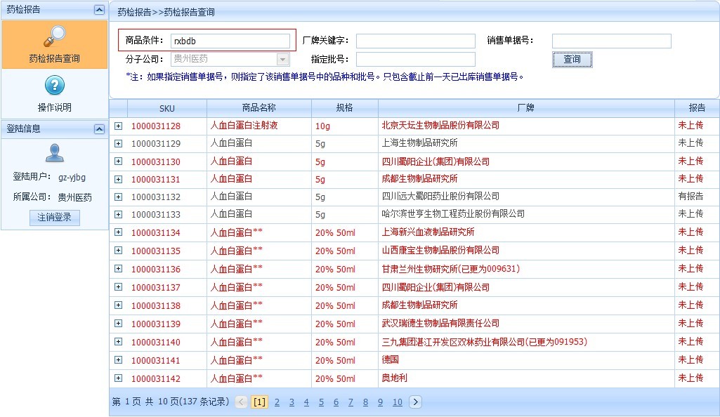Viewport: 720px width, 417px height.
Task: Click brand 奥地利
Action: [x=395, y=378]
